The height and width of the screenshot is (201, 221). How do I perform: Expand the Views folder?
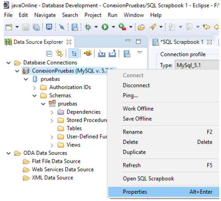pyautogui.click(x=52, y=145)
